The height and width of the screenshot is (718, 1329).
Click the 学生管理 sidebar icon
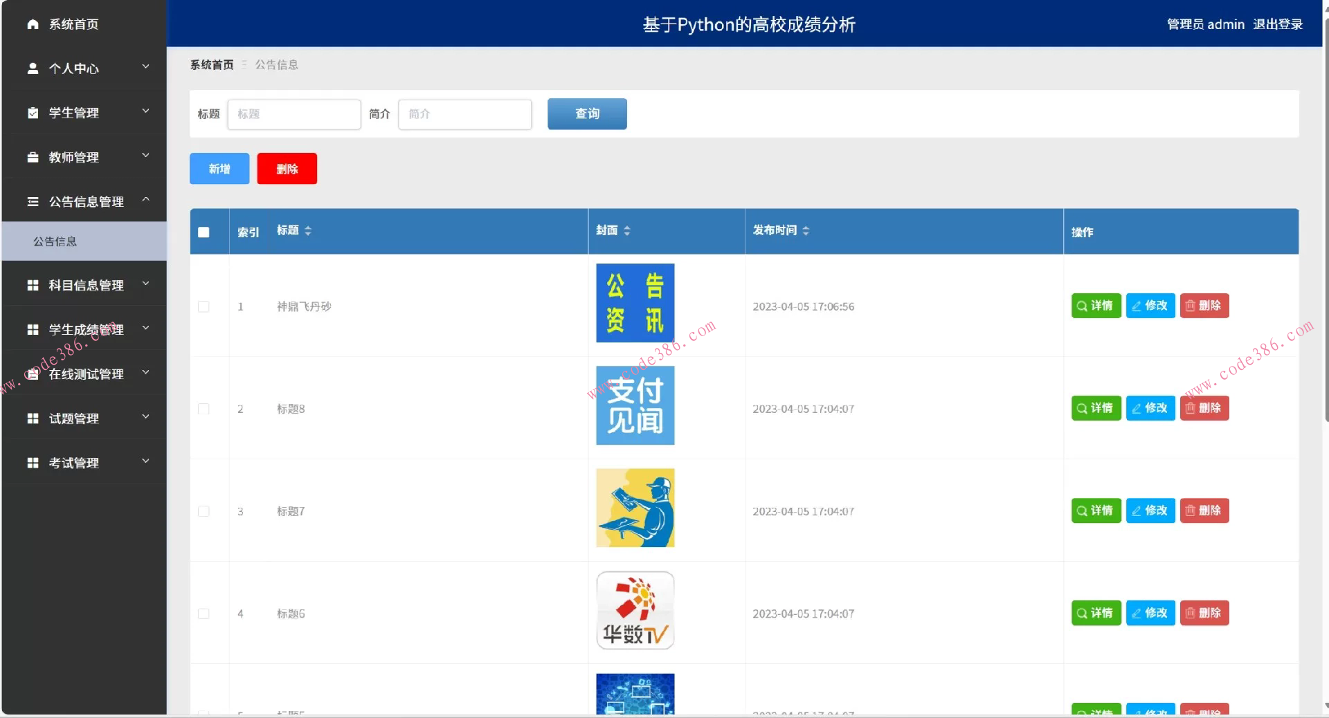33,113
